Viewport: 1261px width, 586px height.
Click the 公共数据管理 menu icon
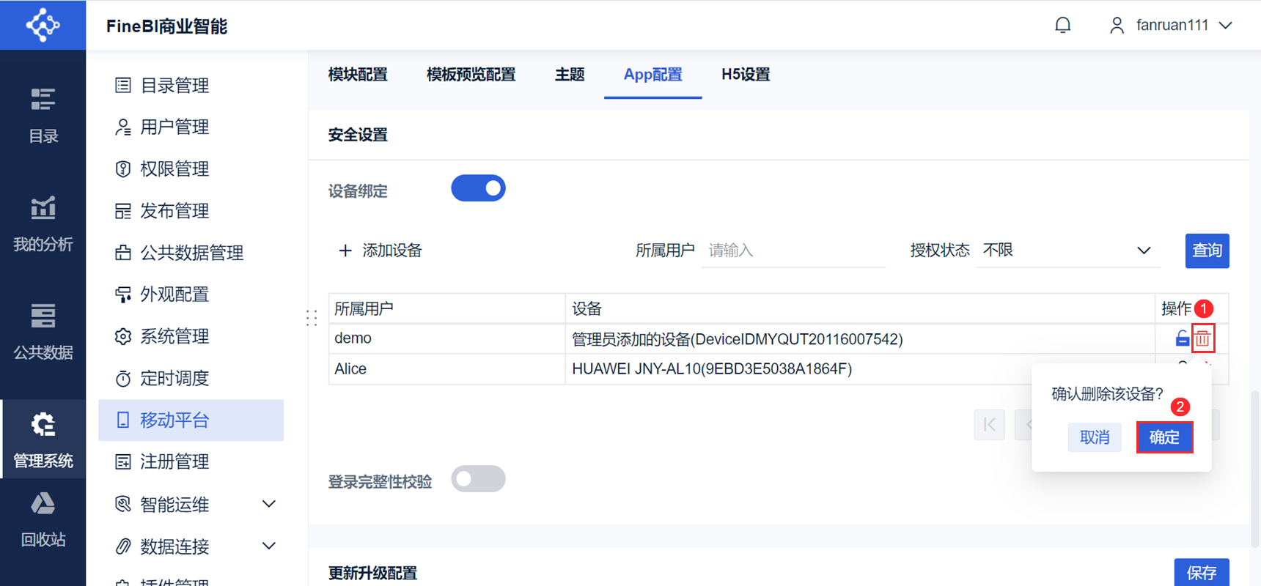pyautogui.click(x=123, y=253)
